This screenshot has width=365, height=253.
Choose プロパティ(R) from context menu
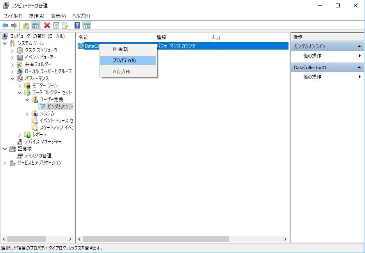point(124,61)
